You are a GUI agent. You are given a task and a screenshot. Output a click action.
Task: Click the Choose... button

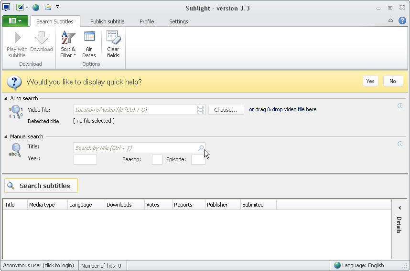(226, 110)
